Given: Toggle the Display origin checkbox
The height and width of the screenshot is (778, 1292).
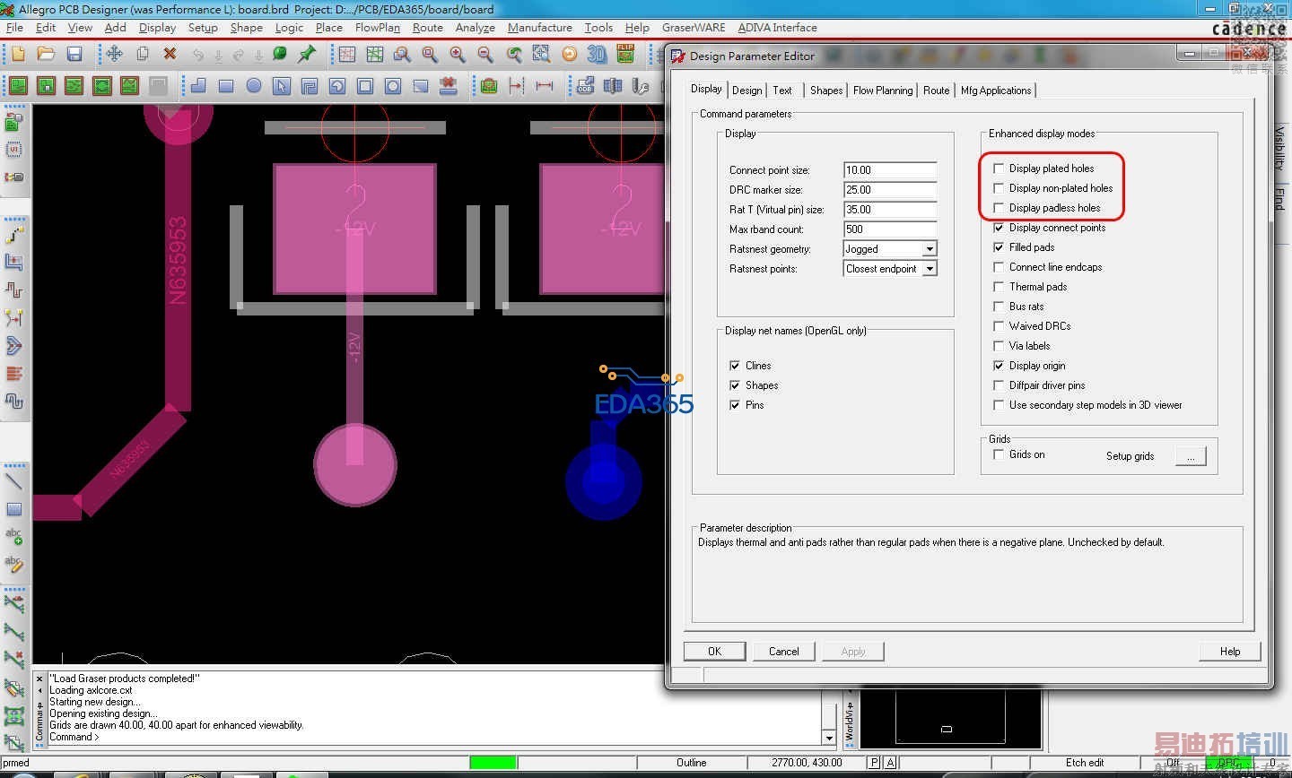Looking at the screenshot, I should tap(999, 366).
